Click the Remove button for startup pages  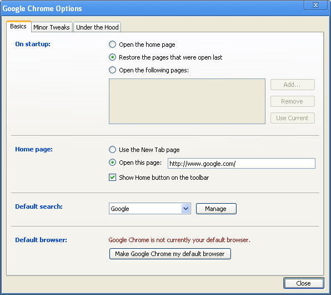[292, 101]
